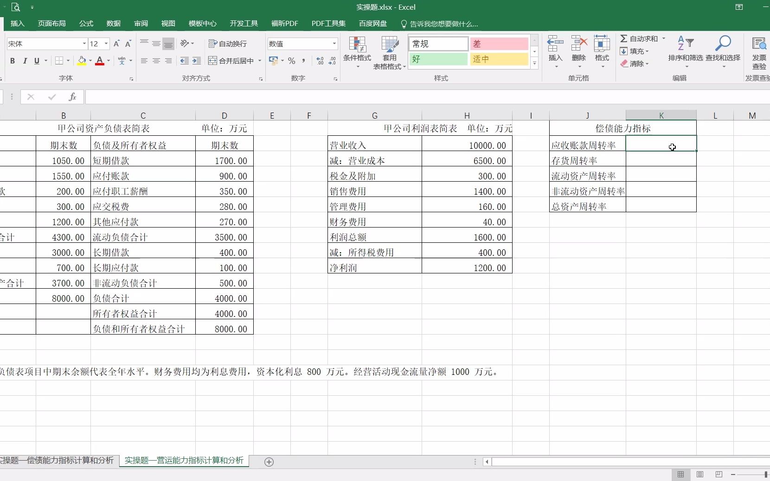Expand the cell styles gallery
The height and width of the screenshot is (481, 770).
(x=535, y=63)
